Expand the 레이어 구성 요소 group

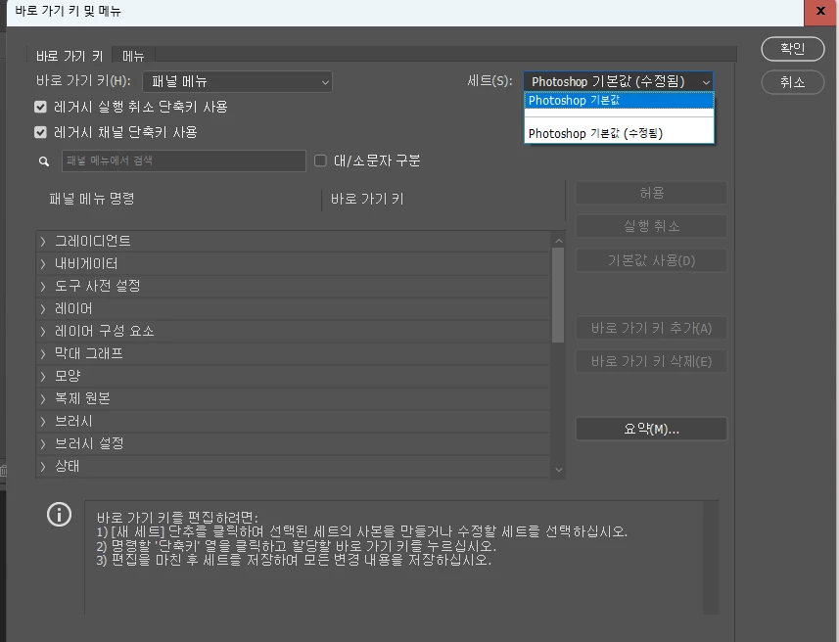pos(43,332)
